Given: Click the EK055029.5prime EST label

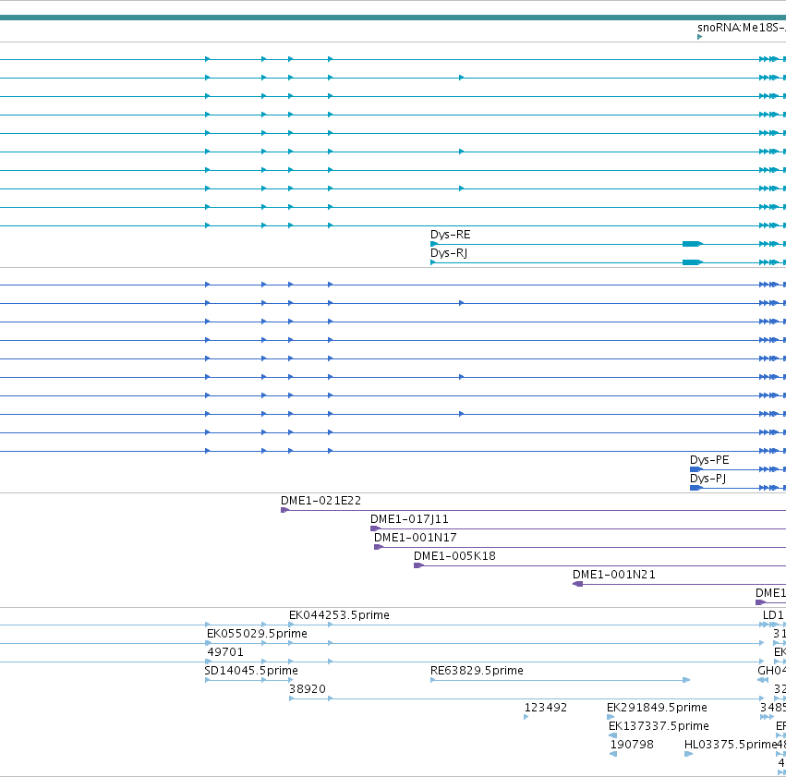Looking at the screenshot, I should pos(257,634).
